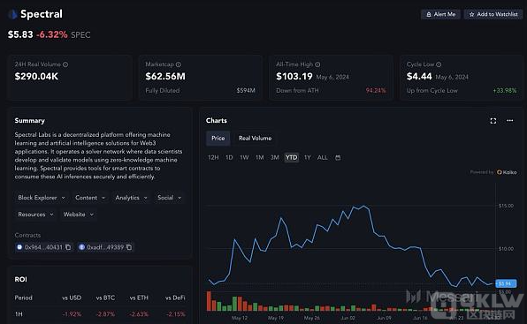Click the All-Time High info icon
Screen dimensions: 527x324
tap(317, 64)
